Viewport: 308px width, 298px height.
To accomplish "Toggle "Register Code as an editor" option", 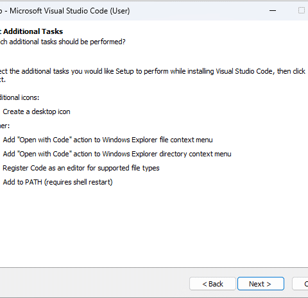I will pyautogui.click(x=81, y=168).
